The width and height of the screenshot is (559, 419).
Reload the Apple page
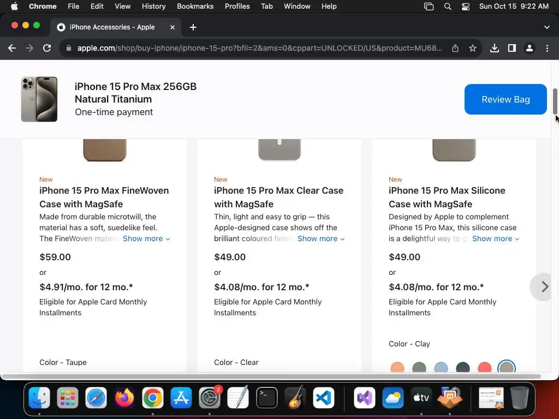(x=47, y=48)
